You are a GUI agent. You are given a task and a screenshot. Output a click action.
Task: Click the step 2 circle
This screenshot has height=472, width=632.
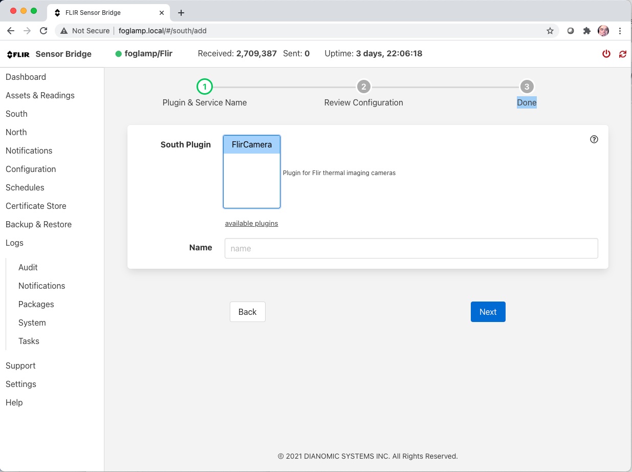pyautogui.click(x=364, y=87)
